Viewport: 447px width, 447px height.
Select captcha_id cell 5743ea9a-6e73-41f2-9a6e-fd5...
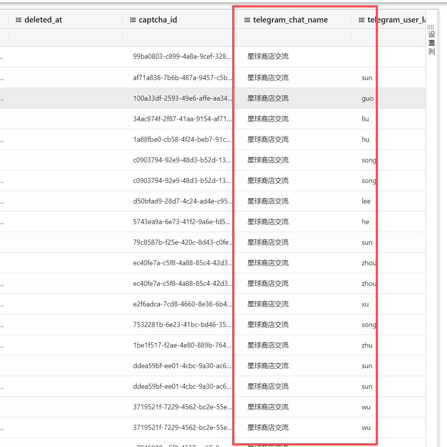coord(182,221)
